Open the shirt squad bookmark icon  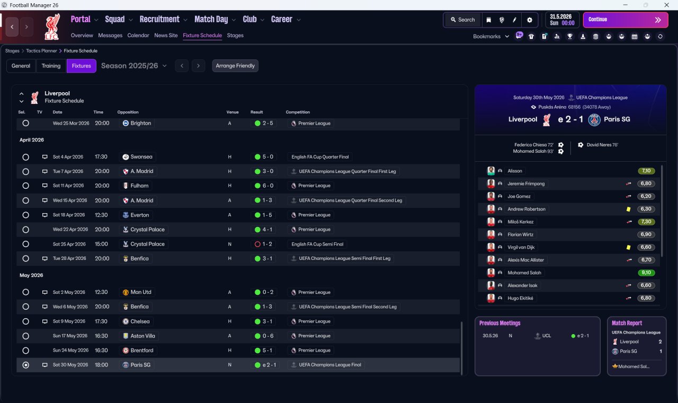[531, 37]
